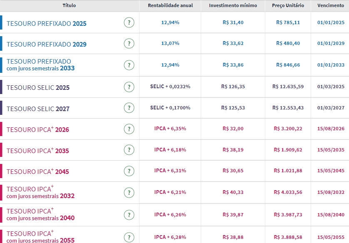Open question mark next to IPCA+ 2026

click(129, 129)
